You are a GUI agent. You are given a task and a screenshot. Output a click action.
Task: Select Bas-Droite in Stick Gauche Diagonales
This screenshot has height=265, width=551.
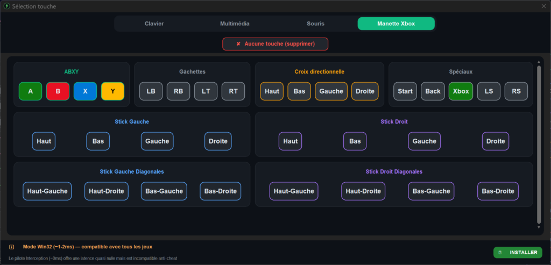point(221,191)
